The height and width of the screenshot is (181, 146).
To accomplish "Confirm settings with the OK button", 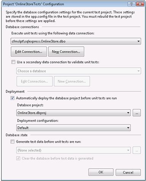I will 101,172.
